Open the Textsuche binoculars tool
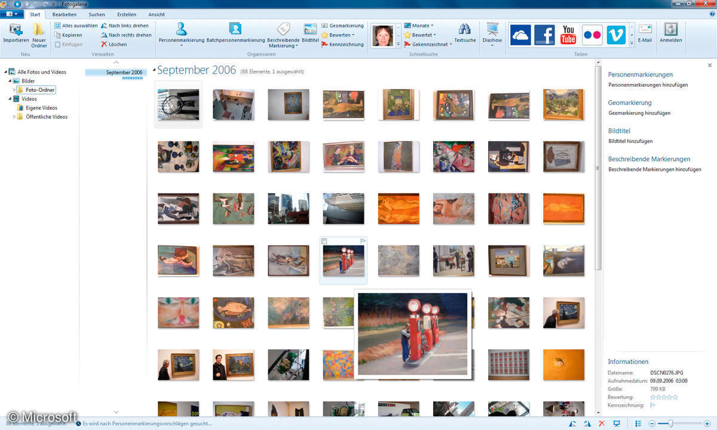Screen dimensions: 717x430 (465, 33)
